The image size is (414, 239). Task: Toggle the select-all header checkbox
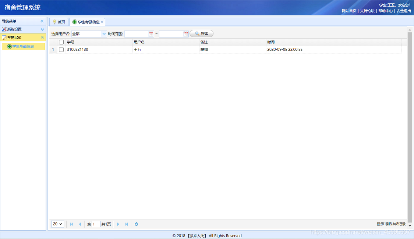pyautogui.click(x=61, y=42)
